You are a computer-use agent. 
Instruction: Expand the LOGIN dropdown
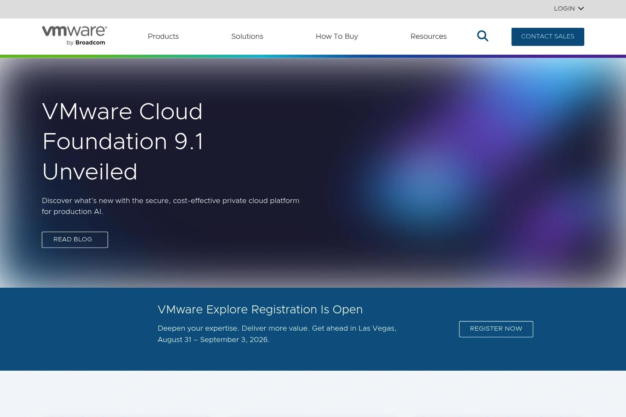coord(569,8)
